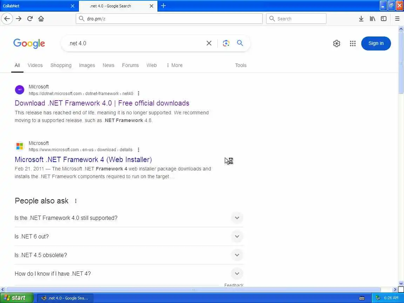Open Google quick settings gear
This screenshot has width=404, height=303.
point(337,43)
